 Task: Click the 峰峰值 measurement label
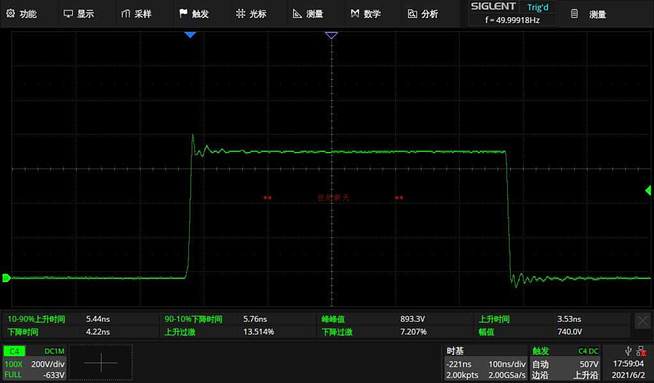(x=333, y=319)
